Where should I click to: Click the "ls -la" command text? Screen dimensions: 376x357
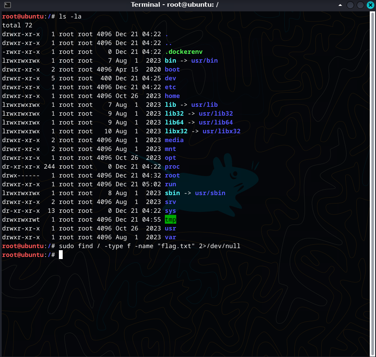[70, 16]
